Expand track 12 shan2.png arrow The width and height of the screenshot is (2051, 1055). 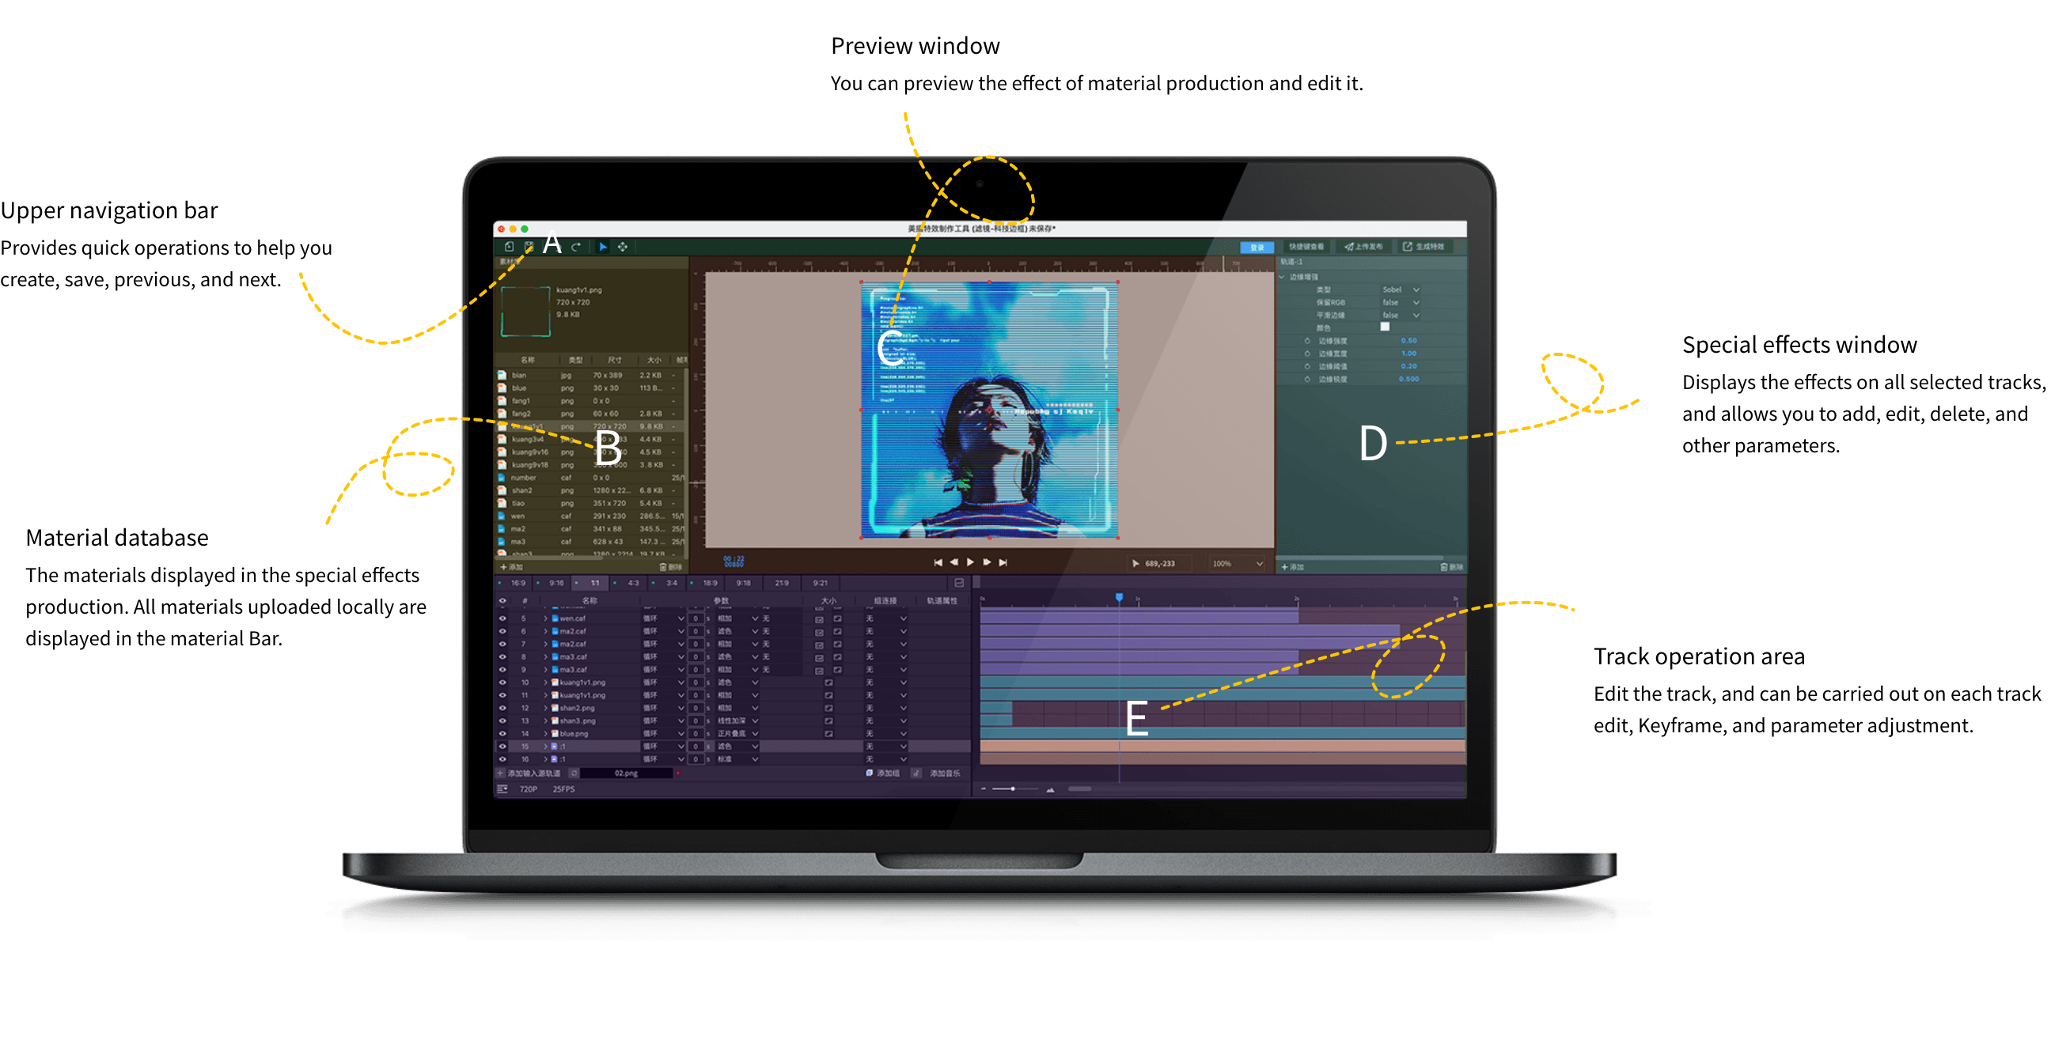tap(545, 708)
